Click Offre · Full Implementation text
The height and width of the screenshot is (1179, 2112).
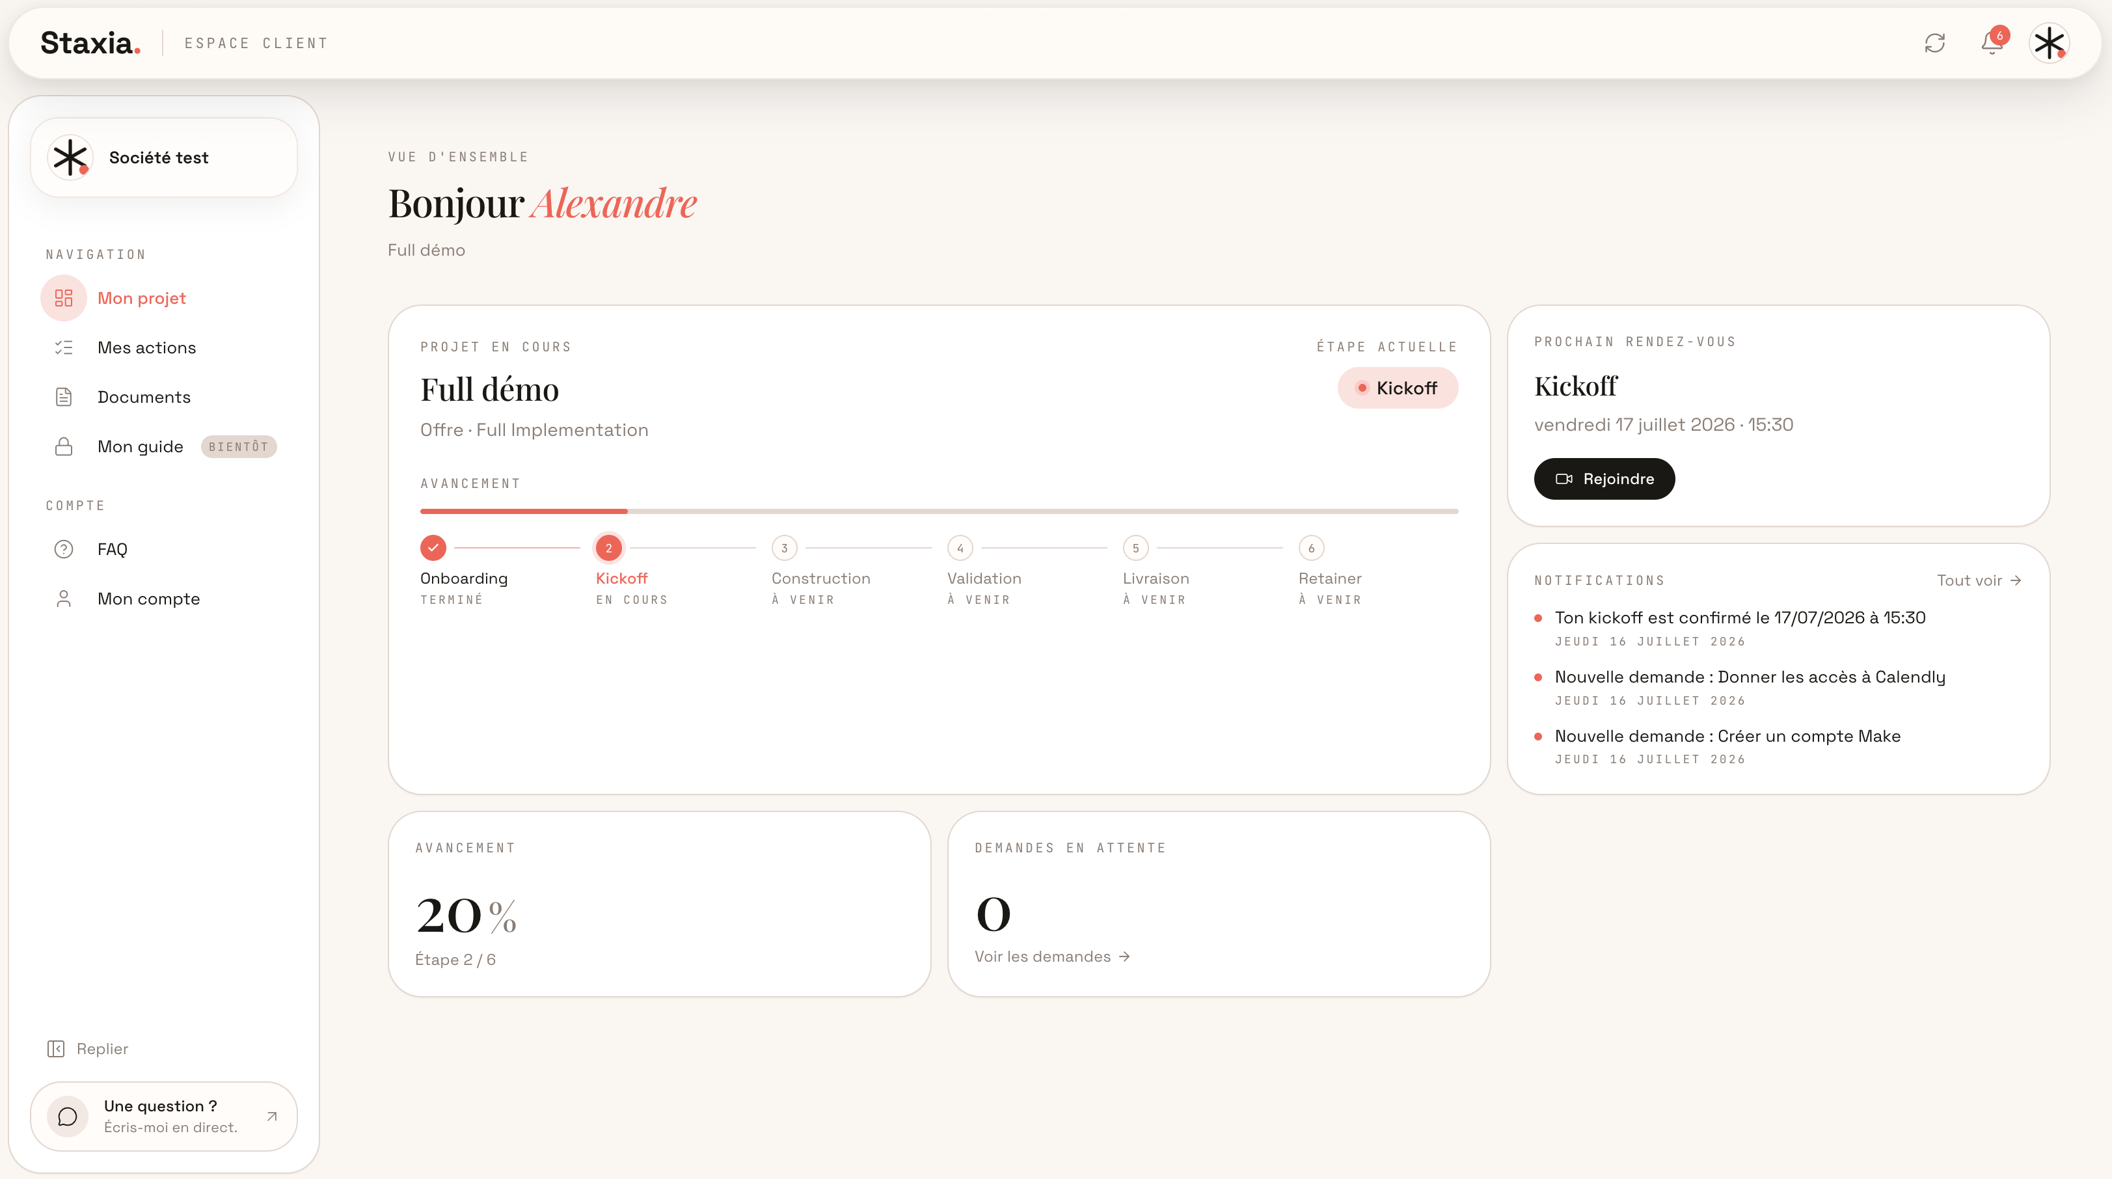pos(534,429)
